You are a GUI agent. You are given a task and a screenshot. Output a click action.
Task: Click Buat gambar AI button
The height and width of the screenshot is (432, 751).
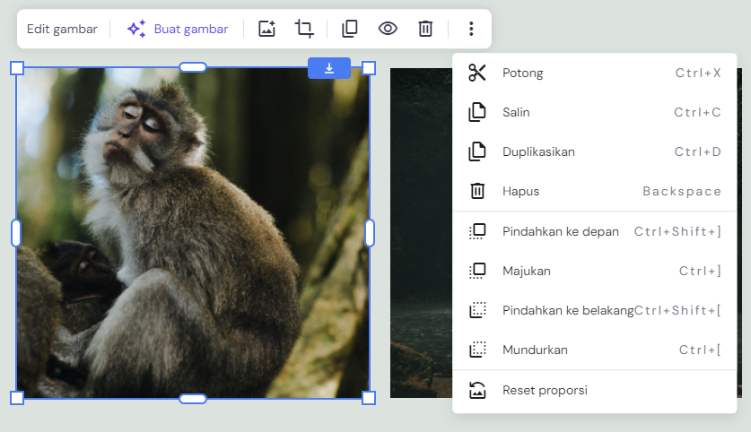click(x=178, y=29)
